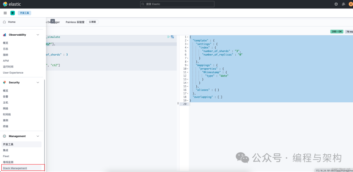Click the 搜索 Elastic search field

pyautogui.click(x=177, y=4)
